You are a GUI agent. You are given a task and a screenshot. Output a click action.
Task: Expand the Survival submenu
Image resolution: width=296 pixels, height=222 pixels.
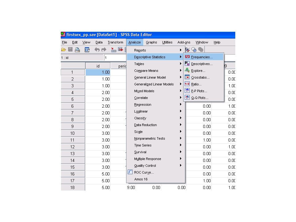(155, 152)
